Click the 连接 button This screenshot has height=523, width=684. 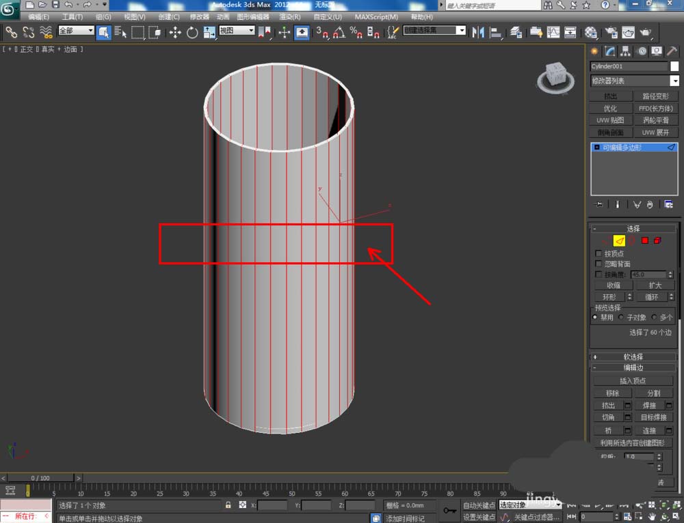point(648,430)
